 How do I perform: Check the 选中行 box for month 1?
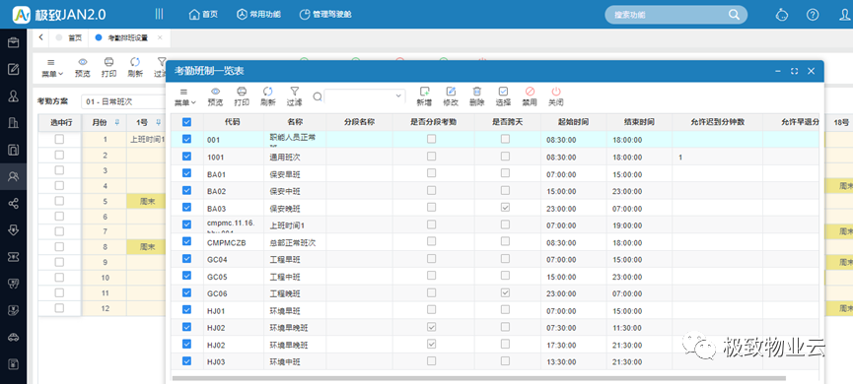coord(59,140)
